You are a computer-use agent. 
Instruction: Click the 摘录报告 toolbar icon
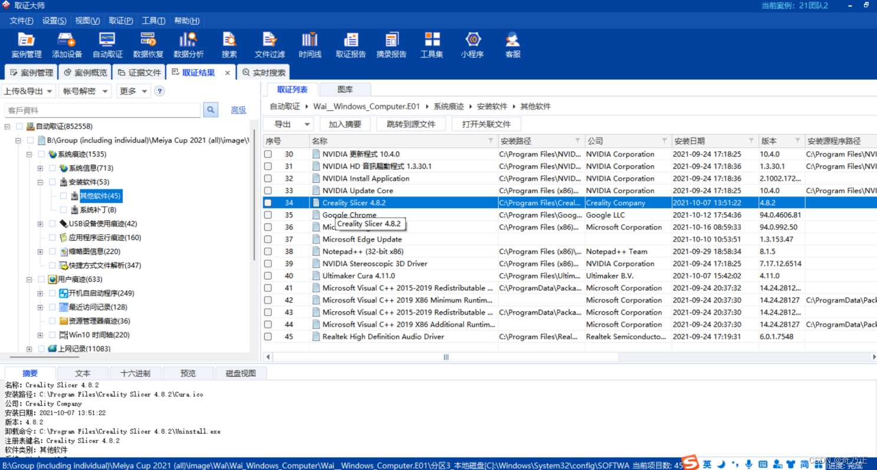[x=391, y=45]
